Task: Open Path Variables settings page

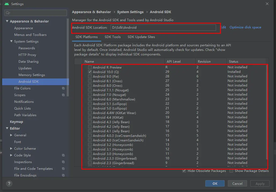Action: 25,115
